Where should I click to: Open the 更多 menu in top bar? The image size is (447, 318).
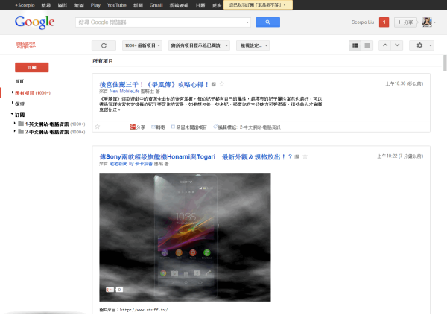pos(217,5)
